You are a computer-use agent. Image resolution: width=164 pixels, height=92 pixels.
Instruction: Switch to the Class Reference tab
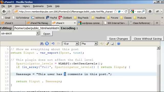(x=141, y=23)
